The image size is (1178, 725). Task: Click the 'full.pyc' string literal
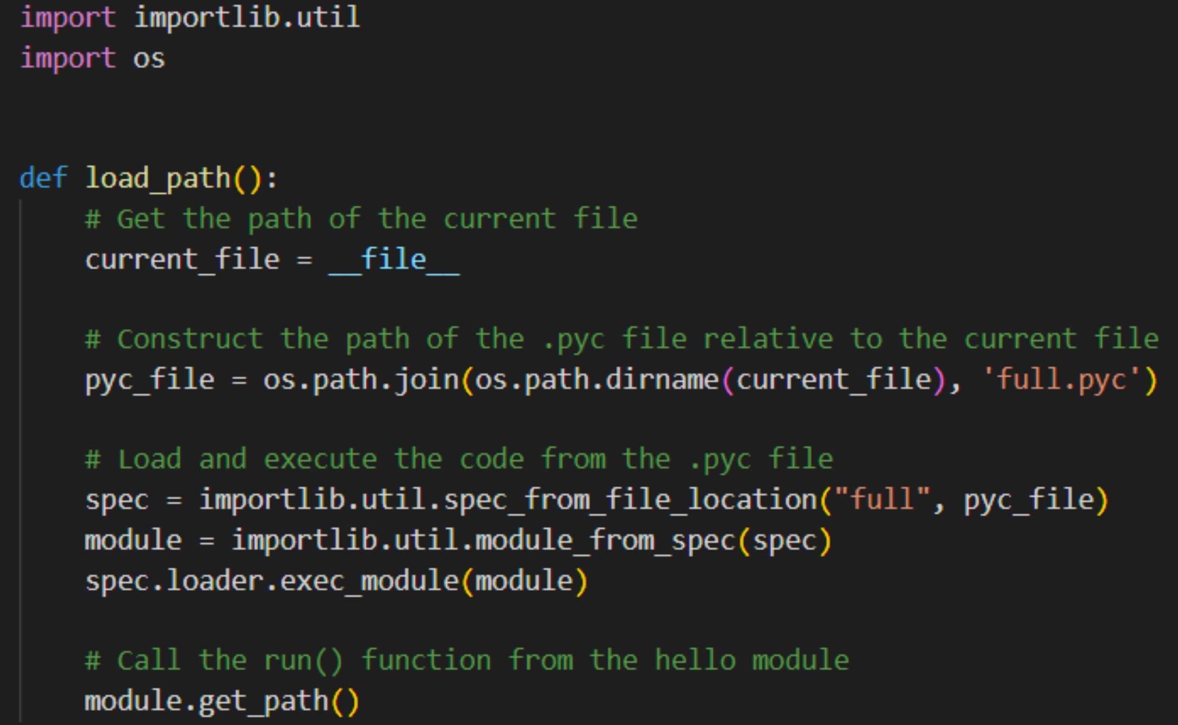1062,379
